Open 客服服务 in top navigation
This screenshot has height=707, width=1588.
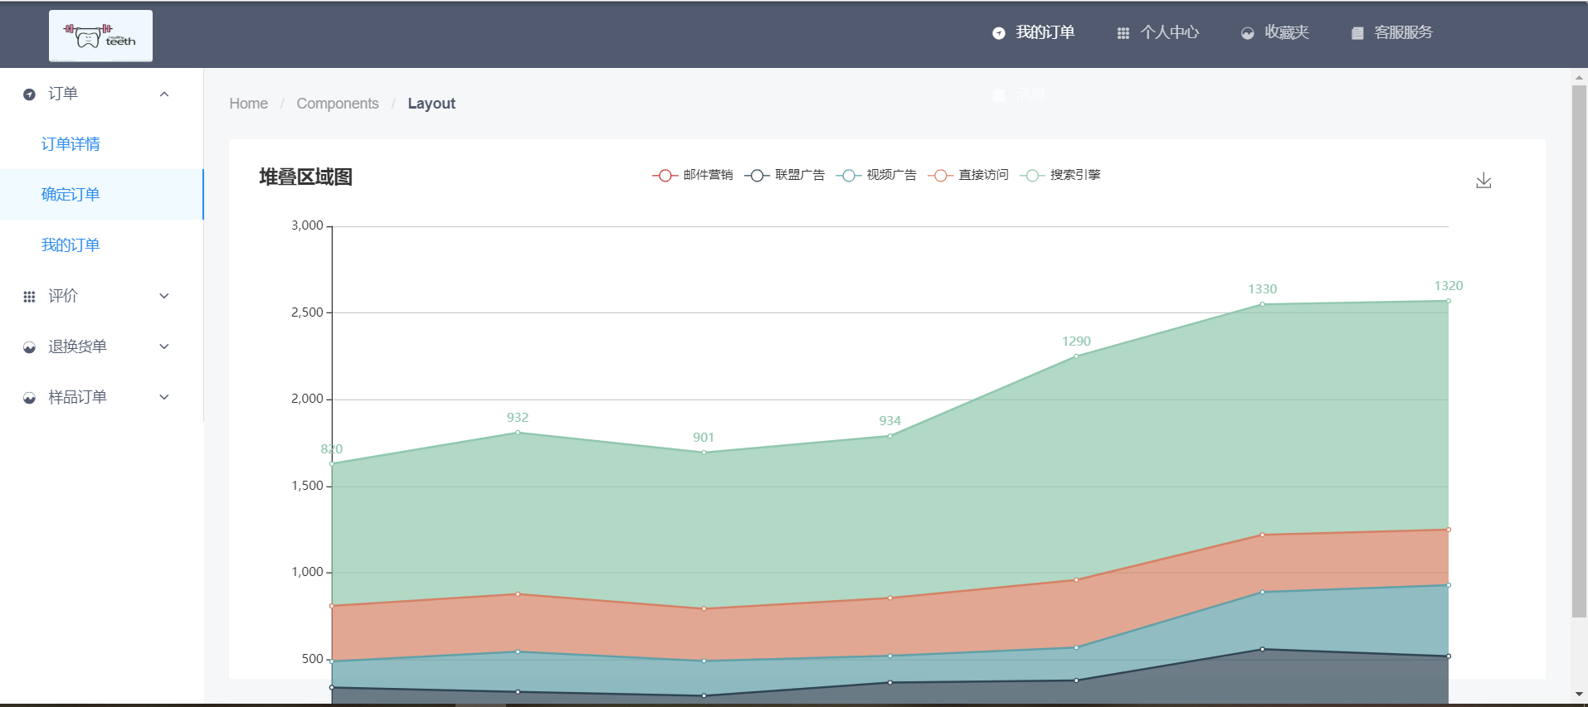1403,32
